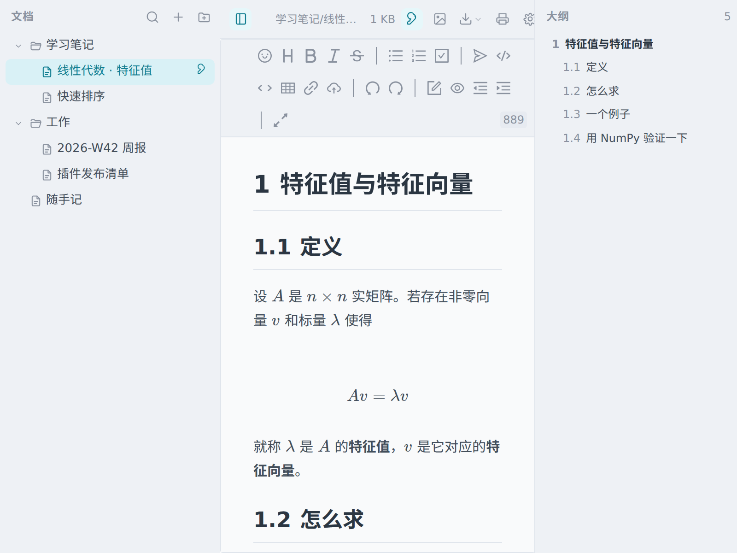Collapse the 工作 folder chevron
The height and width of the screenshot is (553, 737).
[18, 123]
